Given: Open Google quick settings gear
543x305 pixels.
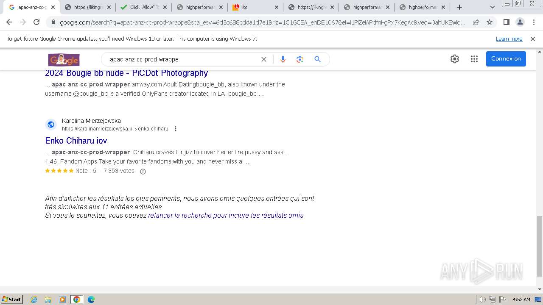Looking at the screenshot, I should (455, 59).
